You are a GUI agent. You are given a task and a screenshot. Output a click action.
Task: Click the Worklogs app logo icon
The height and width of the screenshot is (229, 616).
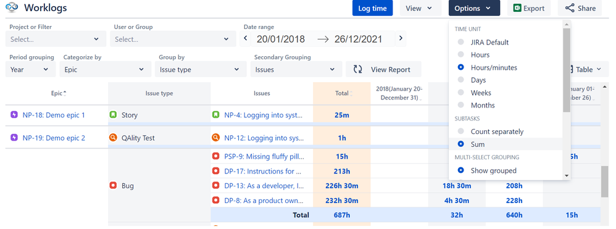pyautogui.click(x=12, y=8)
